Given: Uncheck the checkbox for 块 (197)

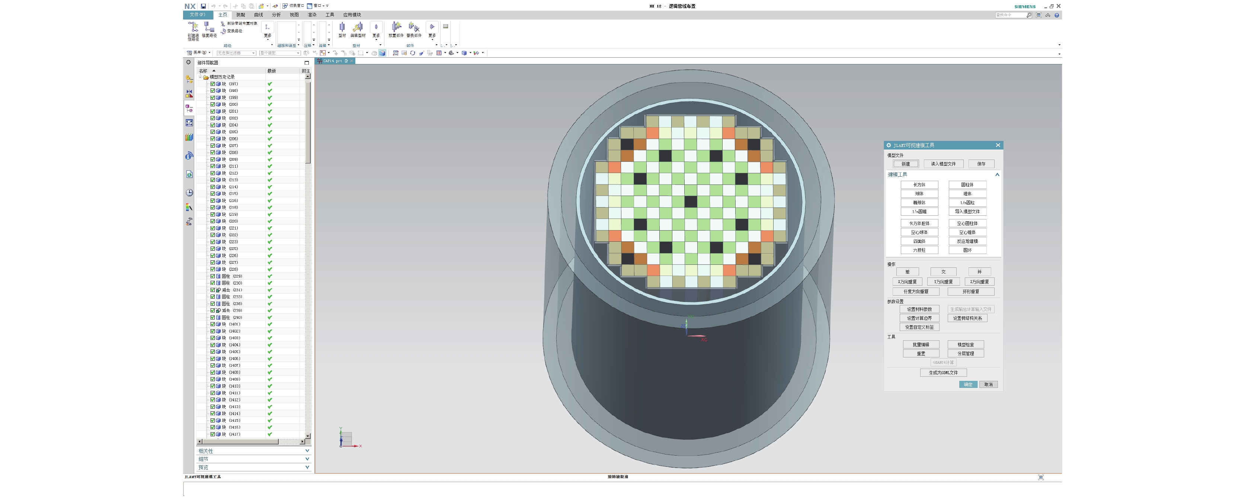Looking at the screenshot, I should click(x=212, y=84).
